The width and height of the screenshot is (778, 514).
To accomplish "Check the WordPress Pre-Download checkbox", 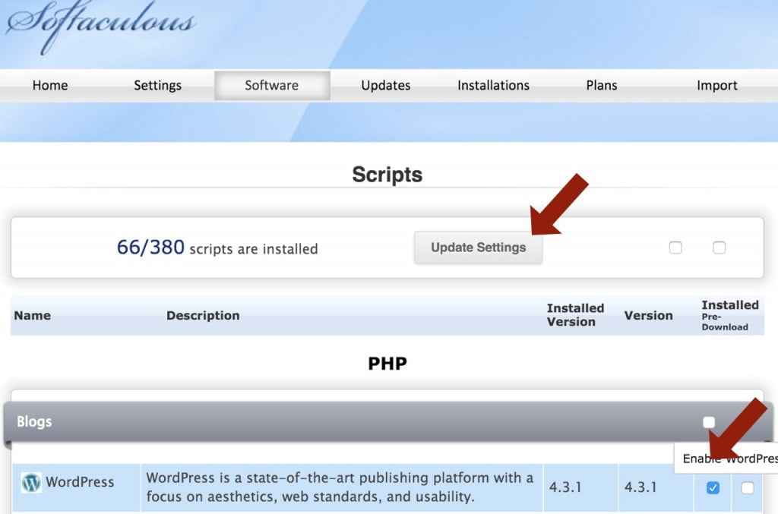I will tap(748, 487).
